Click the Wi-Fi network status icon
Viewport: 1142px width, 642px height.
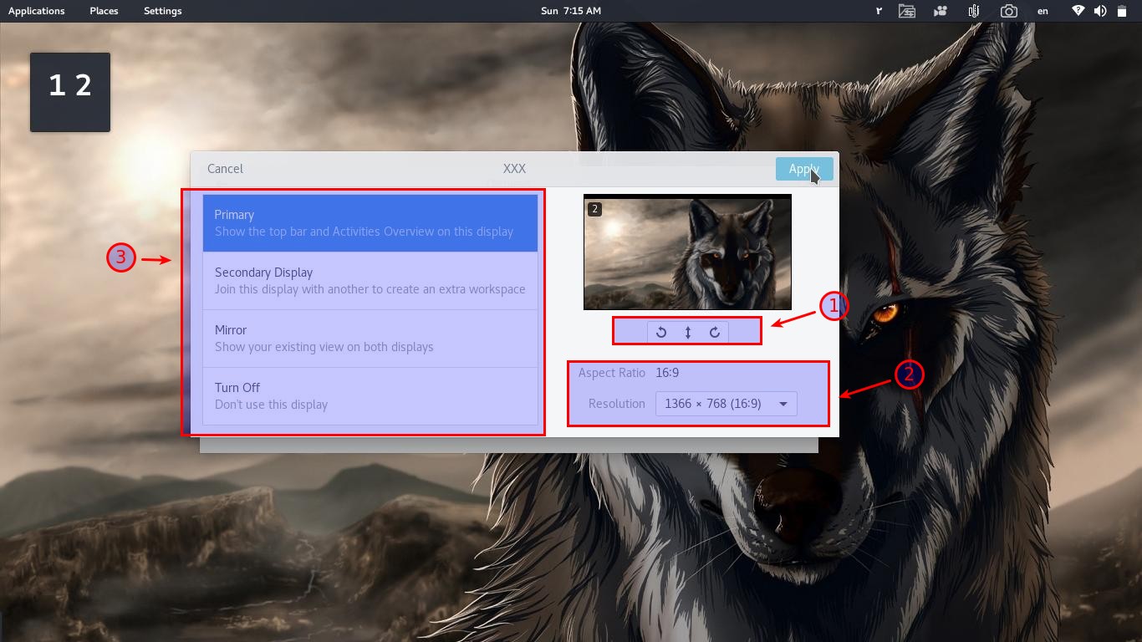[x=1078, y=11]
